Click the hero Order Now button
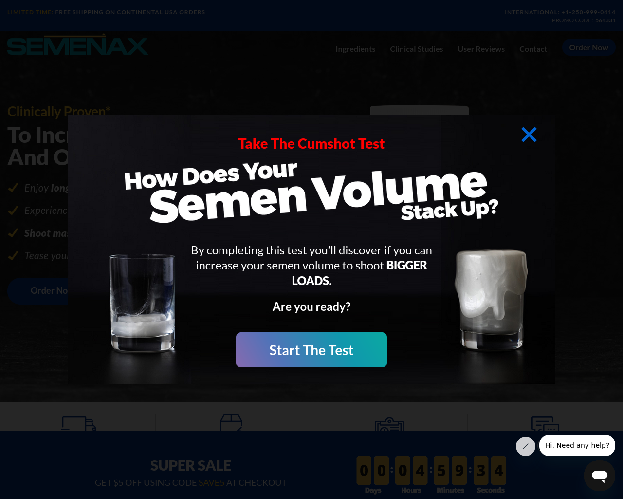 tap(38, 291)
